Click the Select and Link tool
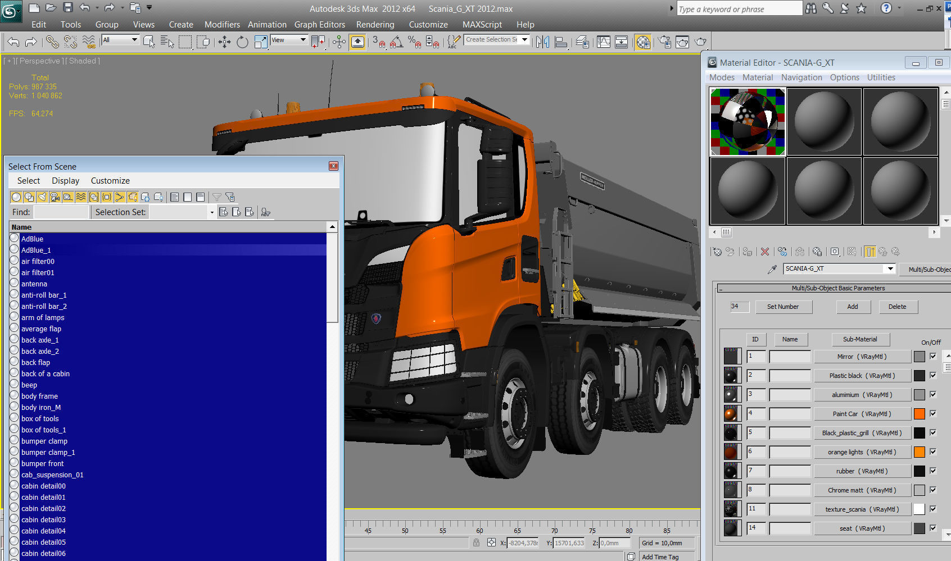This screenshot has width=951, height=561. coord(52,42)
